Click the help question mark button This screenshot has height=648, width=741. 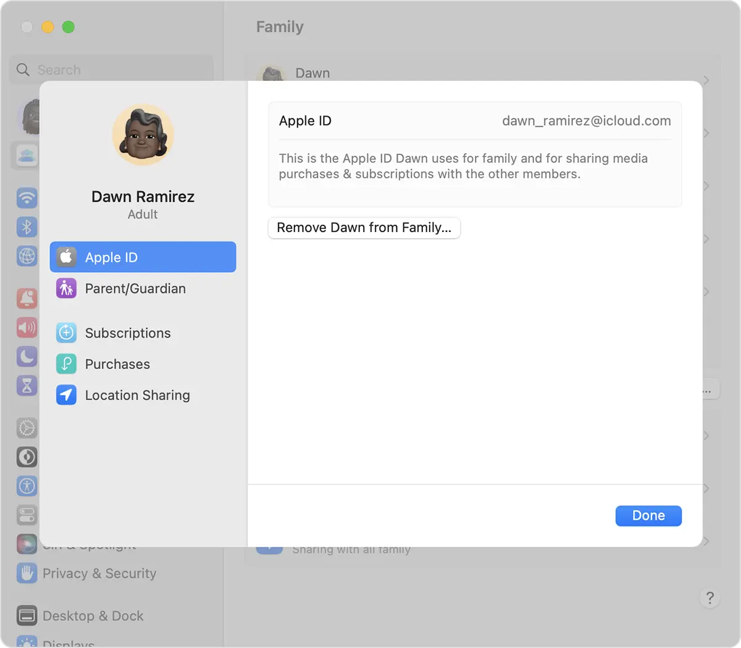point(710,597)
